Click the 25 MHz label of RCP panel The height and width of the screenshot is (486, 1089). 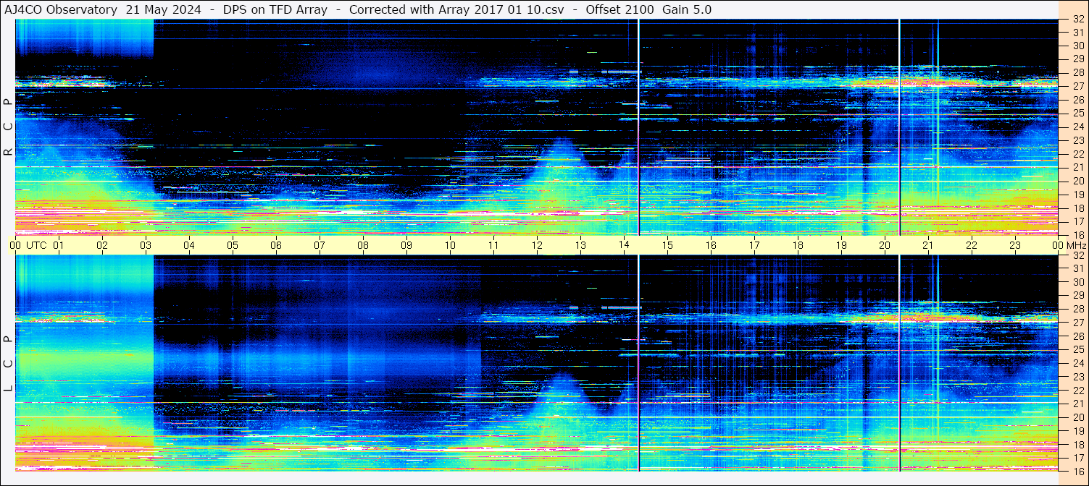pyautogui.click(x=1077, y=113)
